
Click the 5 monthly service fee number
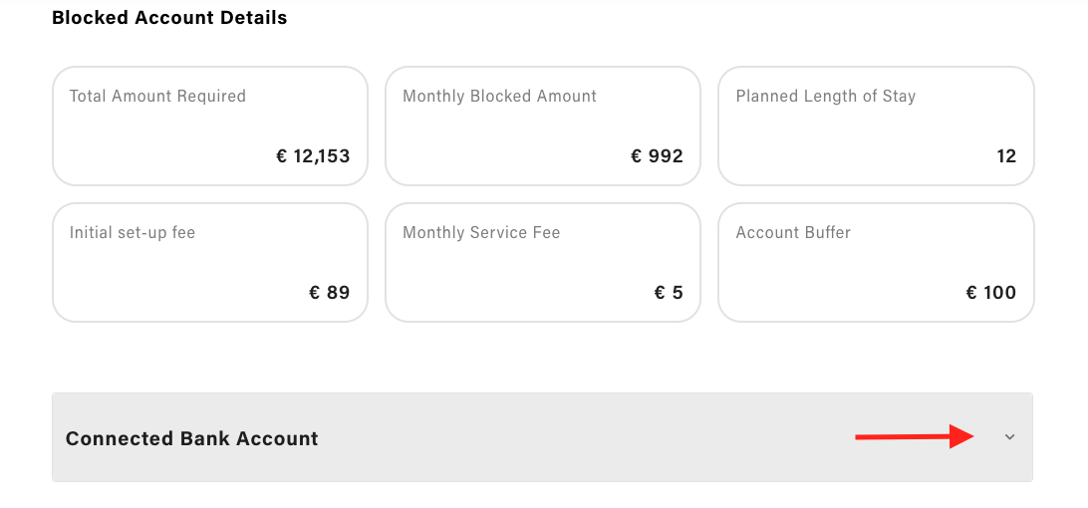tap(678, 293)
